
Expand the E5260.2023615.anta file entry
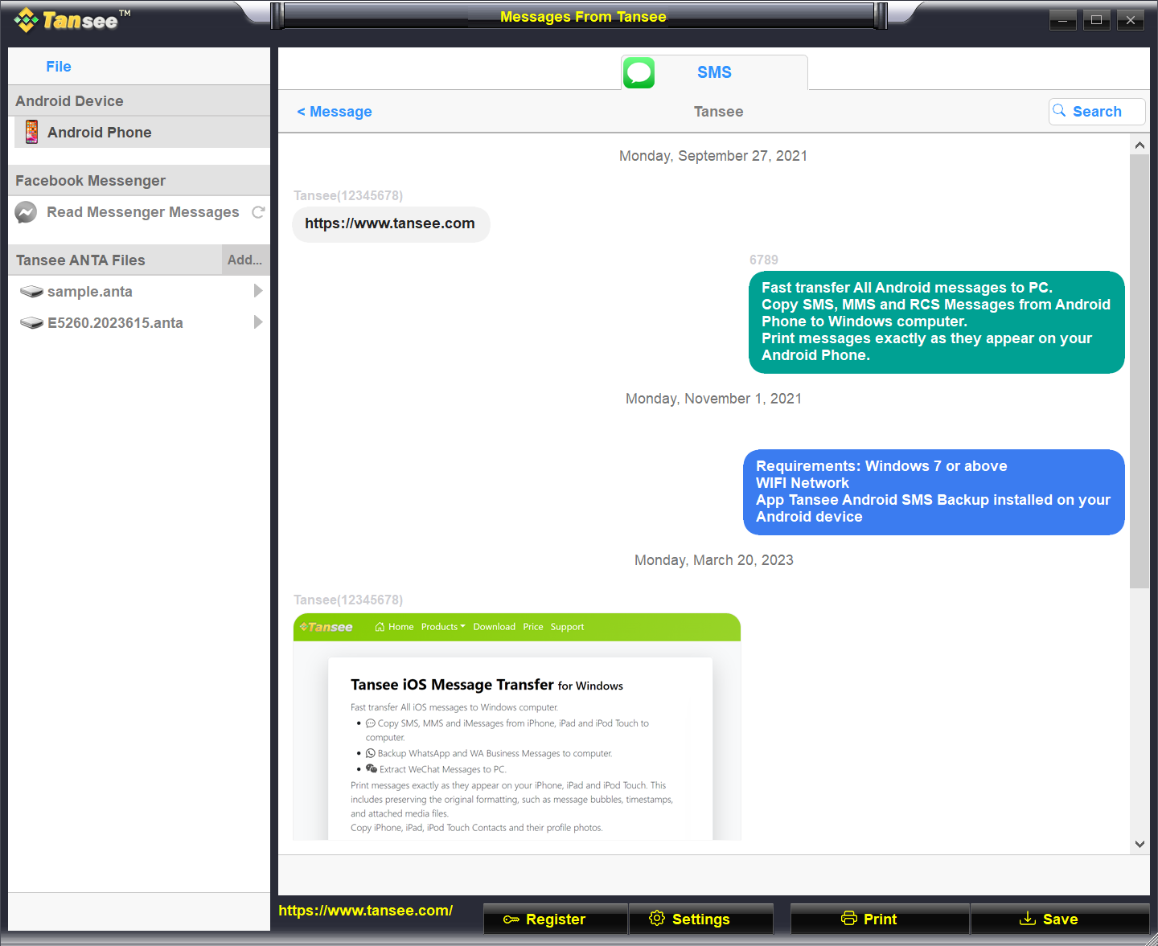tap(257, 322)
